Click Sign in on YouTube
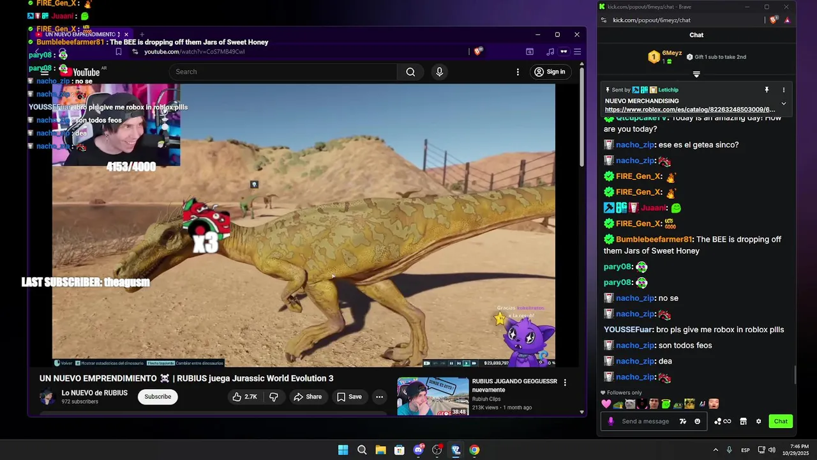The width and height of the screenshot is (817, 460). point(550,72)
